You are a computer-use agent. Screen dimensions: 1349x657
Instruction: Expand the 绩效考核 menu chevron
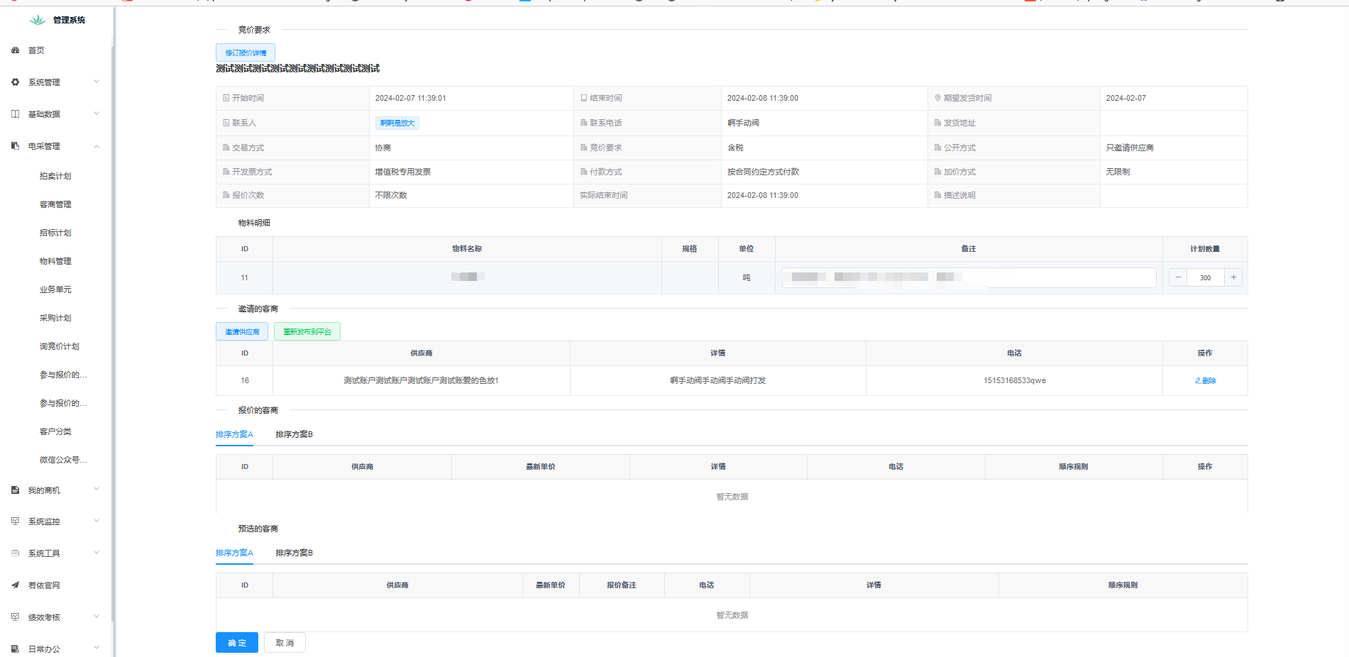(97, 617)
